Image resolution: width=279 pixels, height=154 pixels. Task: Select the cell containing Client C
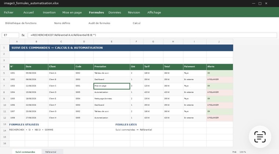pyautogui.click(x=61, y=86)
